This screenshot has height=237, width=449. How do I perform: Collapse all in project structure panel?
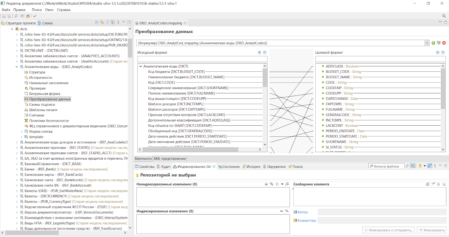(97, 22)
